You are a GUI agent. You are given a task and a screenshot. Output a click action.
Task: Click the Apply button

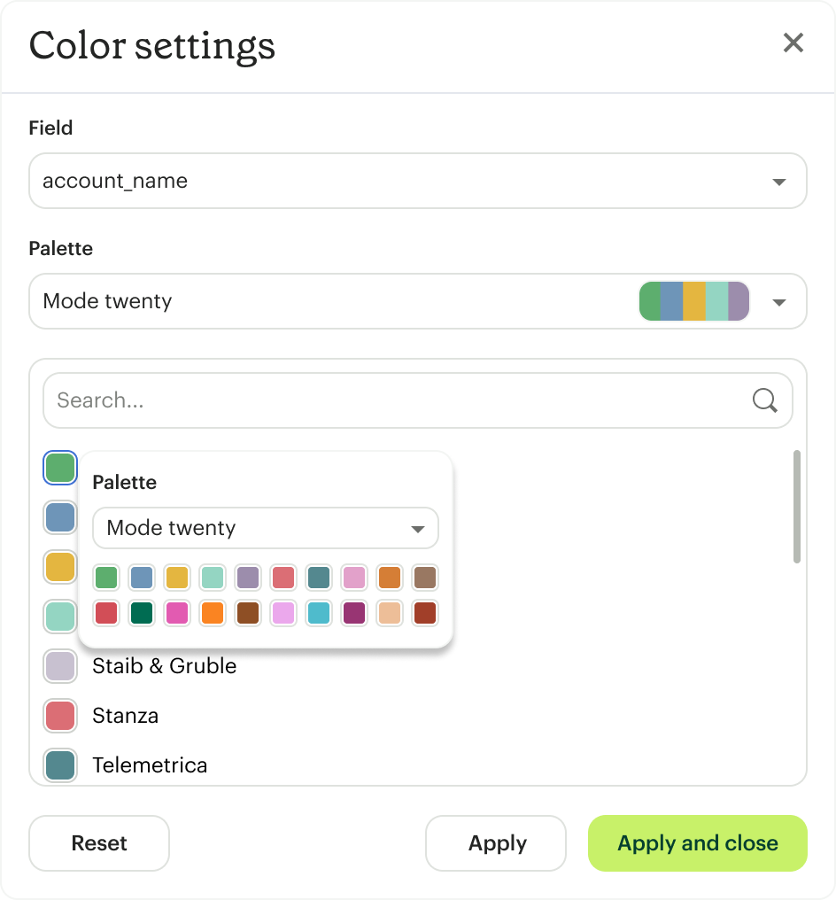pyautogui.click(x=495, y=843)
